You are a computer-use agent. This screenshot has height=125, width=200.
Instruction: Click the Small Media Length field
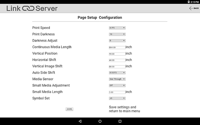click(x=117, y=92)
